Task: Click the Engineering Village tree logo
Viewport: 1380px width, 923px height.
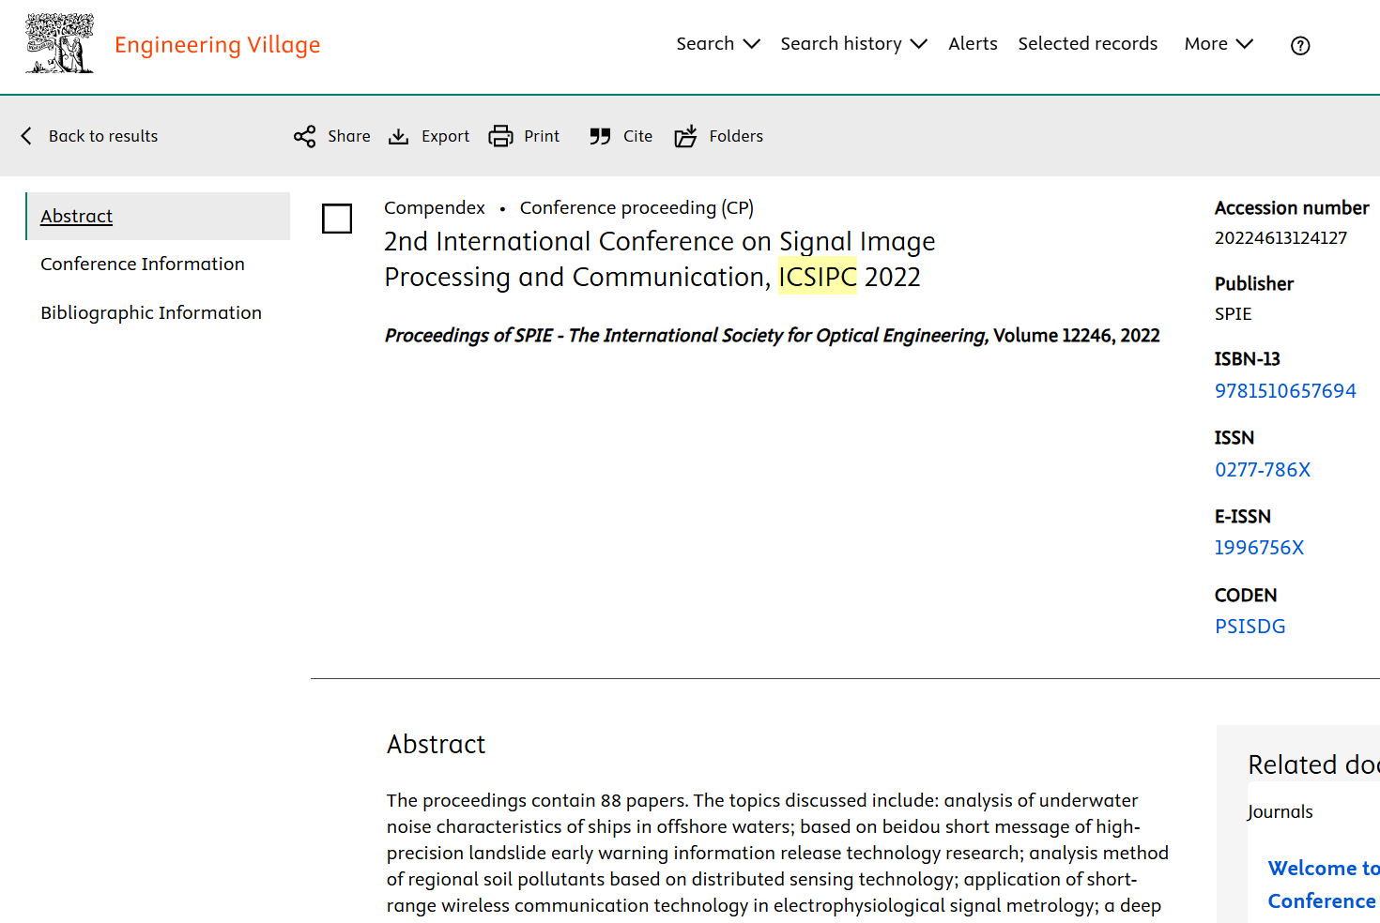Action: (59, 43)
